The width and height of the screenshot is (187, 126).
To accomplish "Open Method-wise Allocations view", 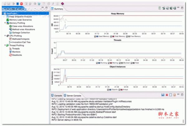I will (23, 29).
